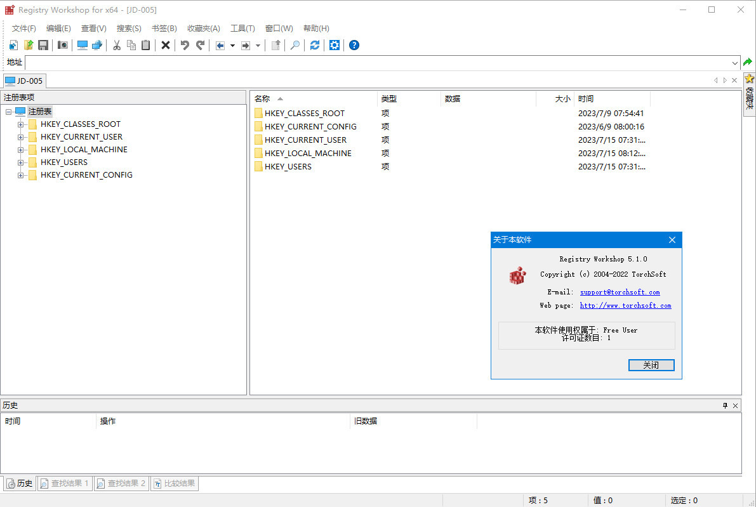Switch to 查找结果 1 tab
Image resolution: width=756 pixels, height=507 pixels.
click(x=65, y=484)
